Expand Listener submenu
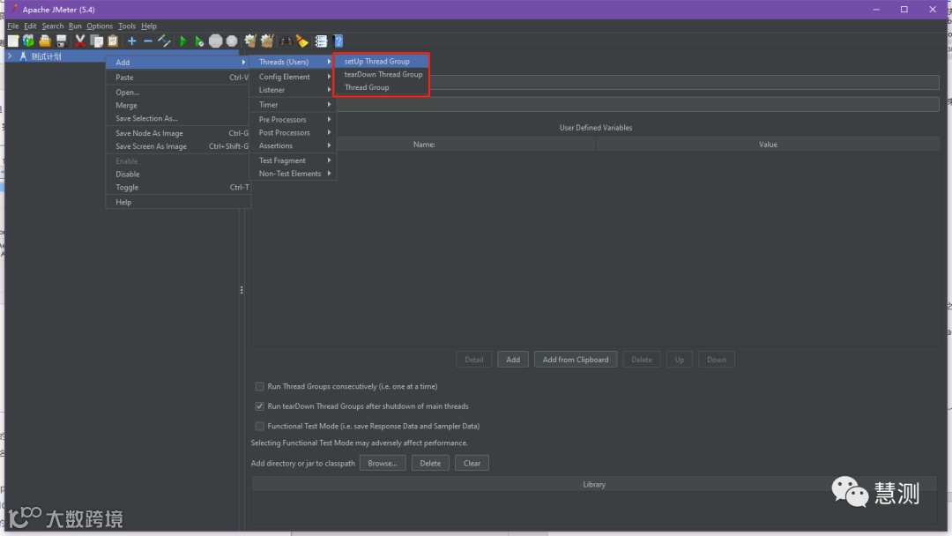The image size is (952, 536). tap(293, 90)
